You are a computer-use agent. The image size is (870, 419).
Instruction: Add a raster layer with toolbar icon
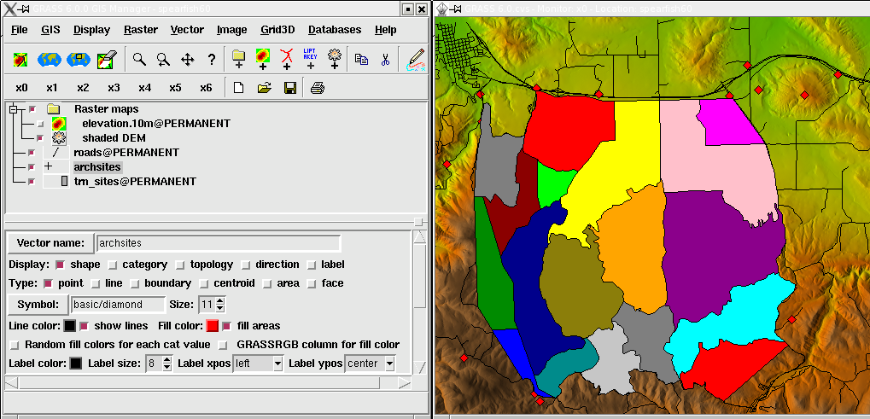[x=263, y=59]
